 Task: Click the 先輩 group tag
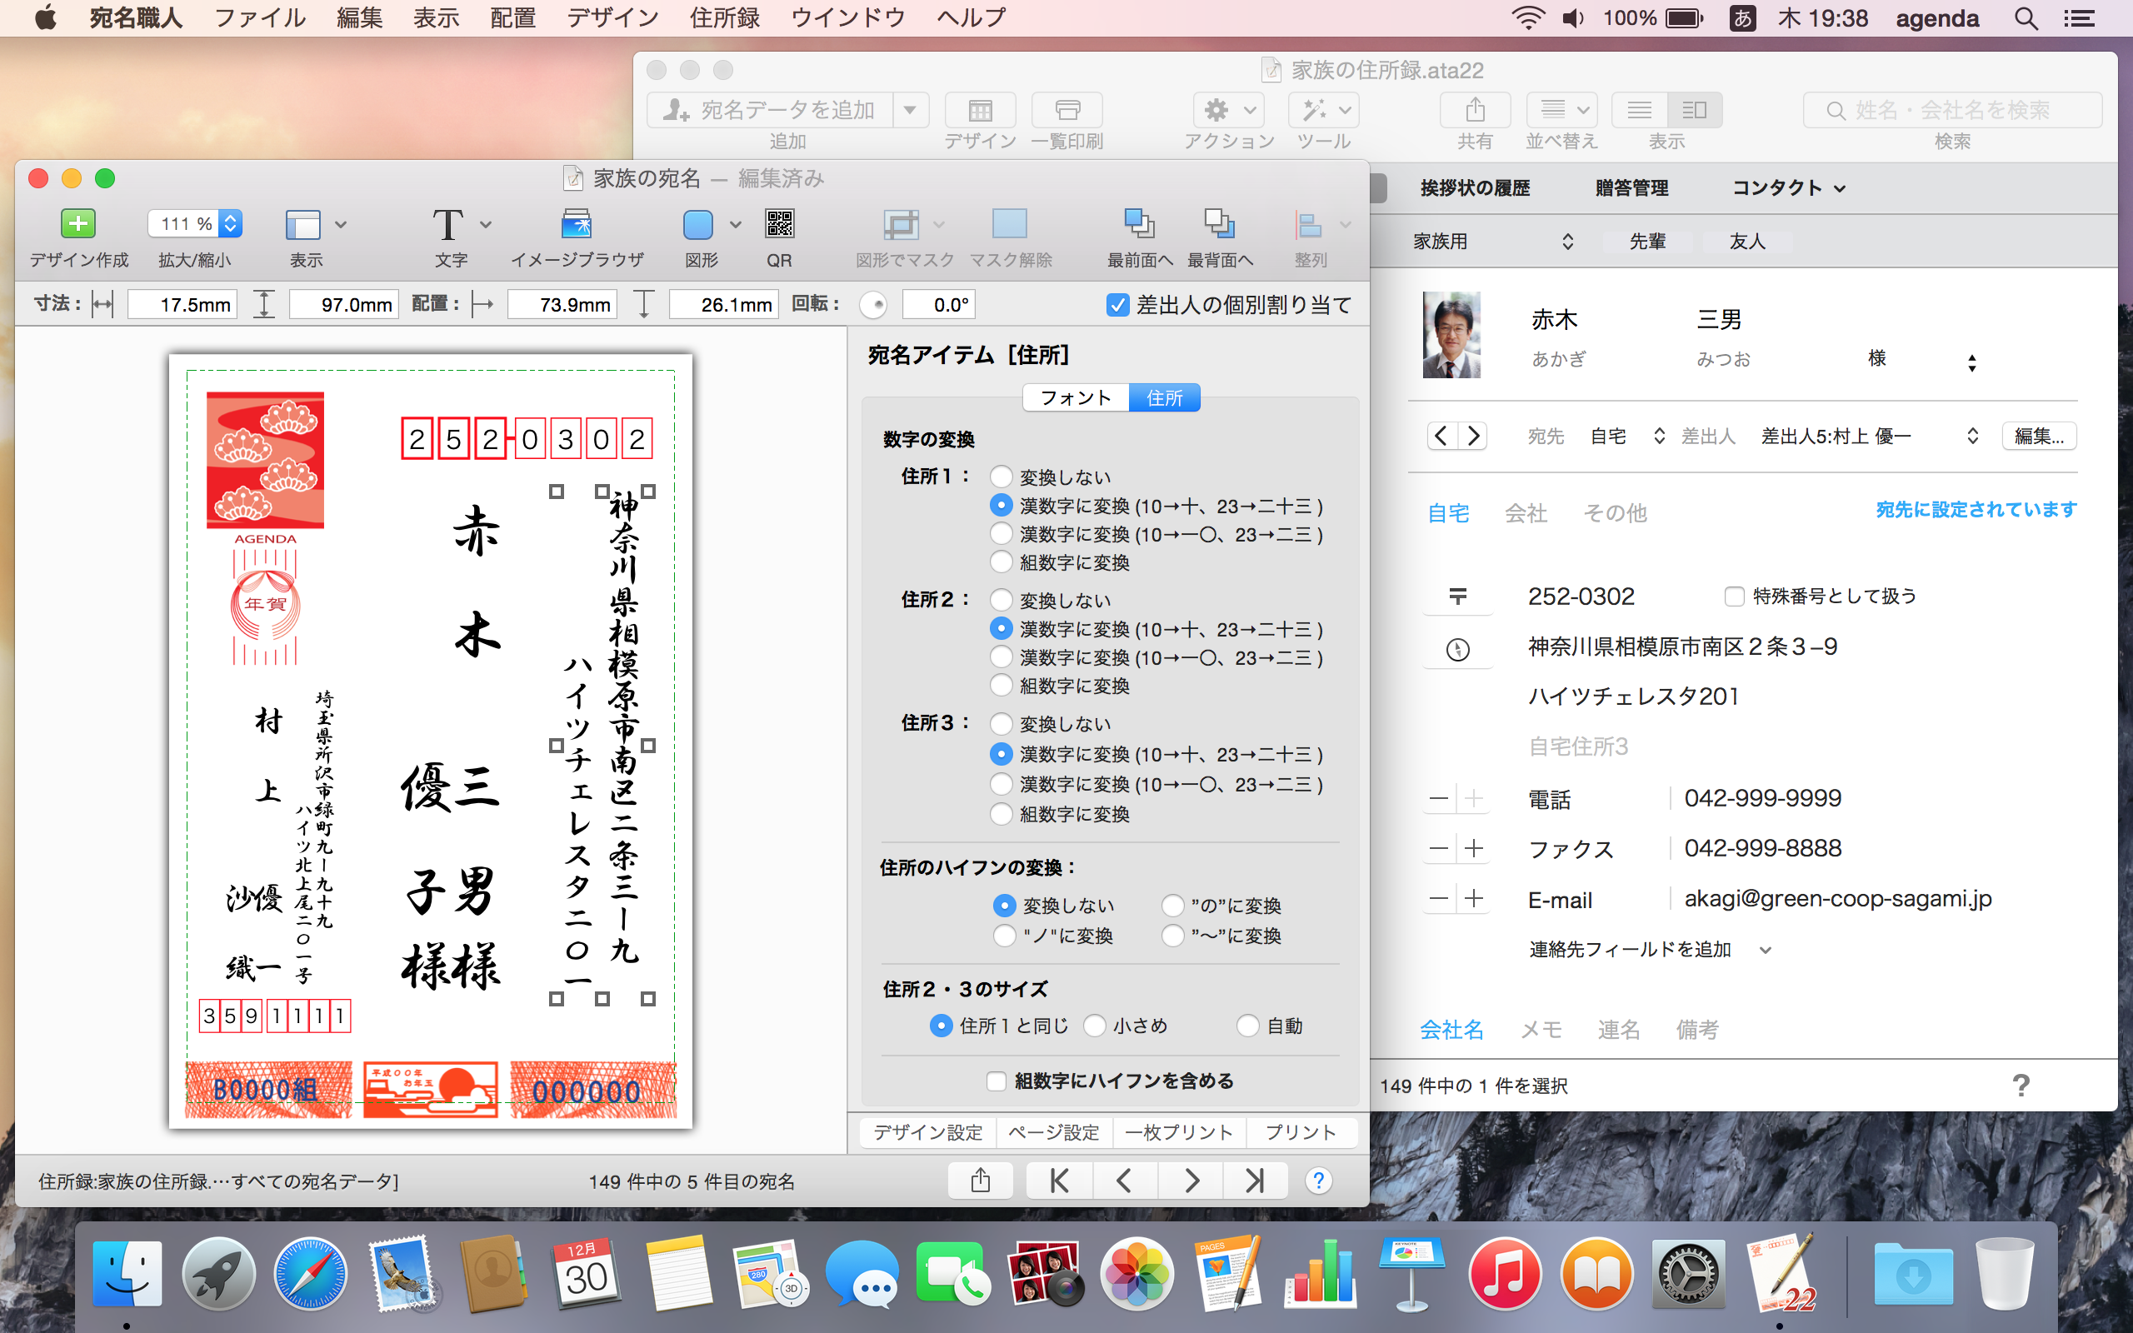(x=1647, y=242)
